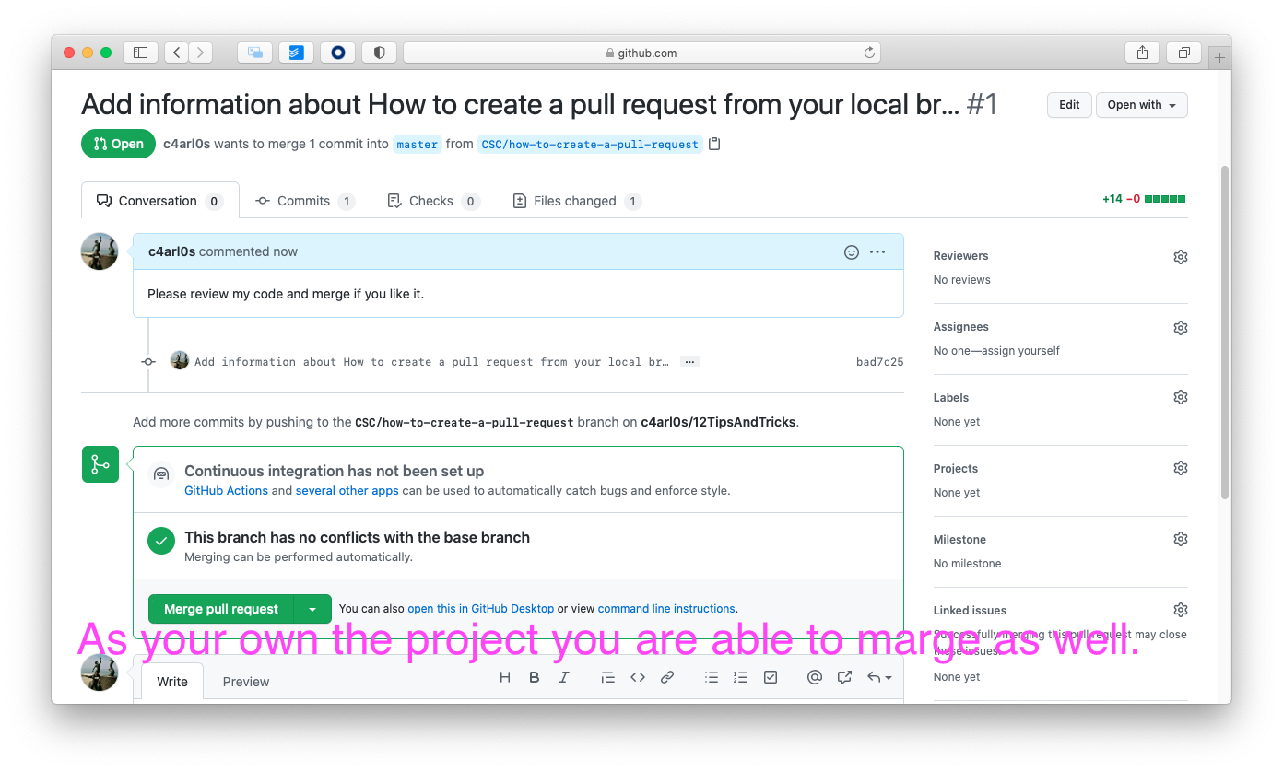This screenshot has height=772, width=1283.
Task: Click the picture-in-picture extension icon
Action: point(254,53)
